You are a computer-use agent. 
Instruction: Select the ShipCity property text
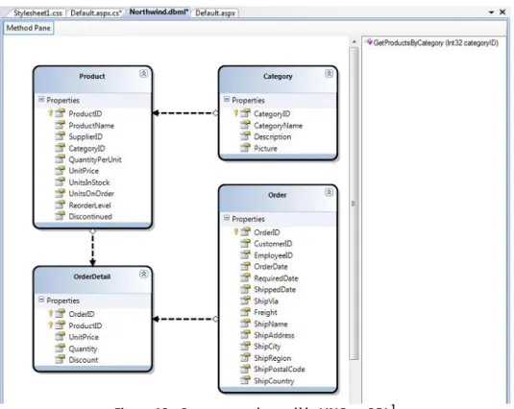267,347
